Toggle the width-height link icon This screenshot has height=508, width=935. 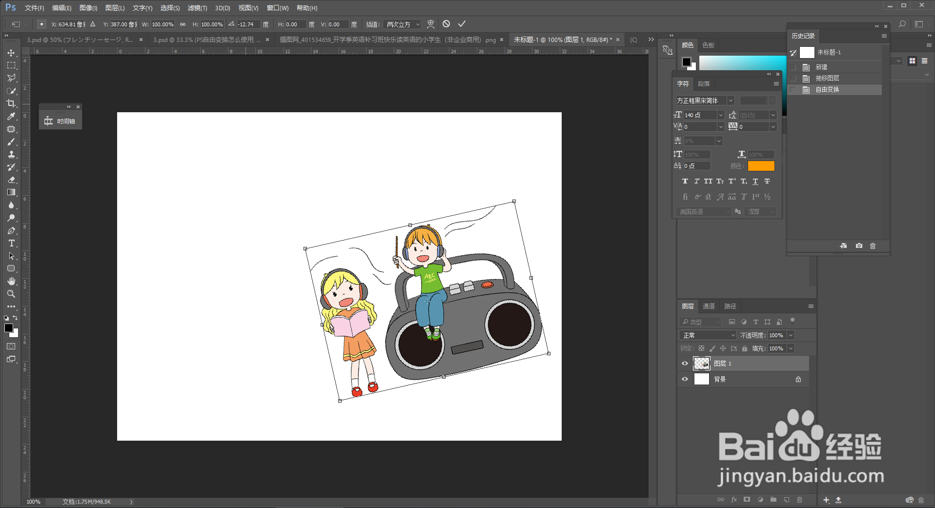click(183, 24)
